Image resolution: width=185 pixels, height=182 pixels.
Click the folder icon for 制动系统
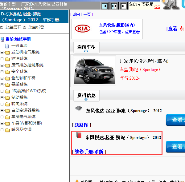pos(7,98)
